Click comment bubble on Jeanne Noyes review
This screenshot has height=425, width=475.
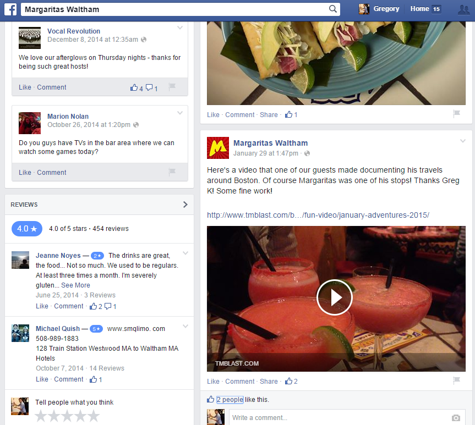click(x=110, y=306)
